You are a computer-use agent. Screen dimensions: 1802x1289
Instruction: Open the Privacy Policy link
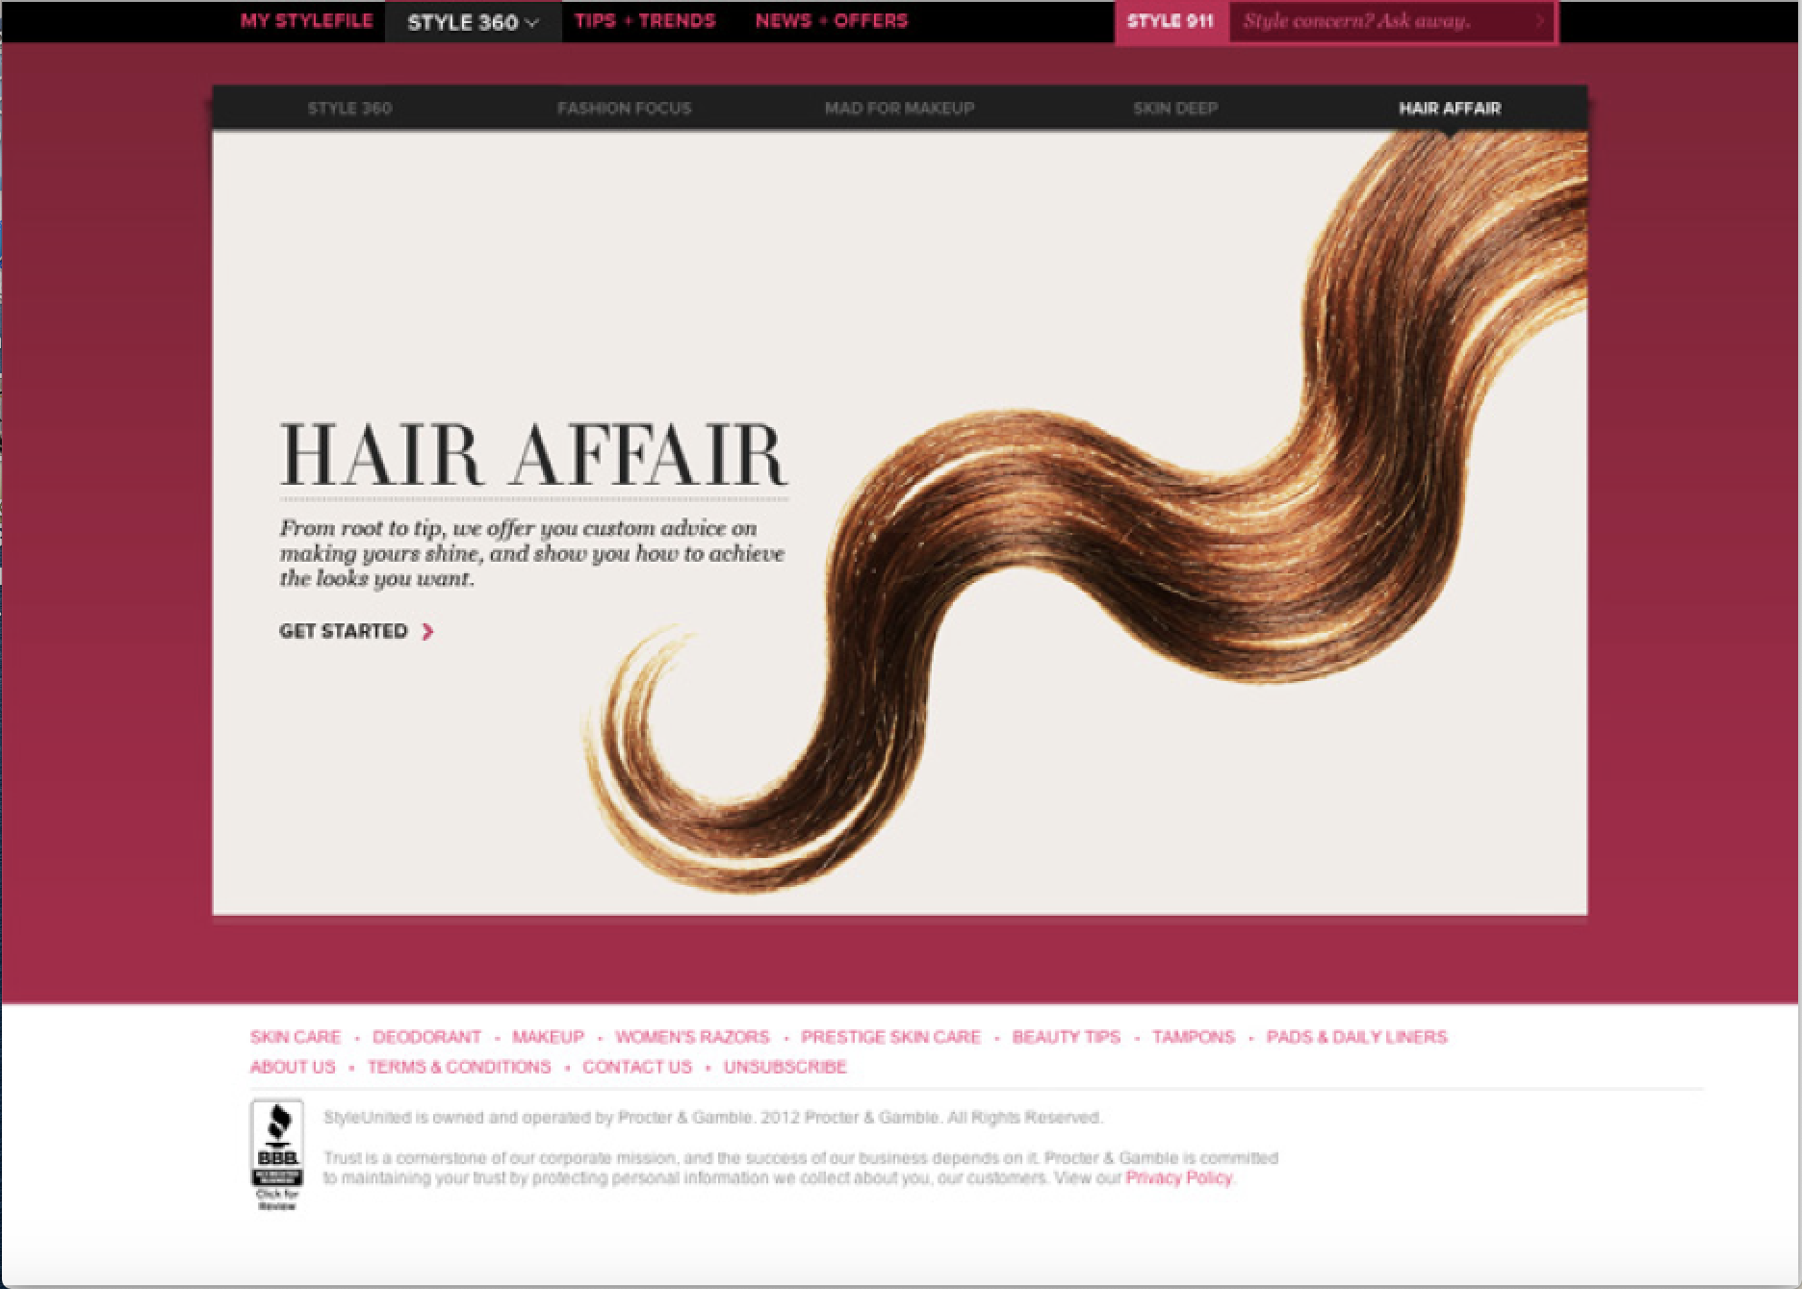coord(1179,1177)
